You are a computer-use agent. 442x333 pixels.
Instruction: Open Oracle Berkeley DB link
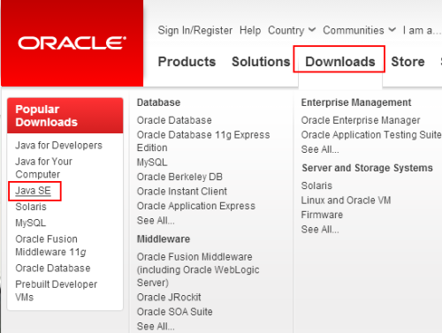click(179, 177)
